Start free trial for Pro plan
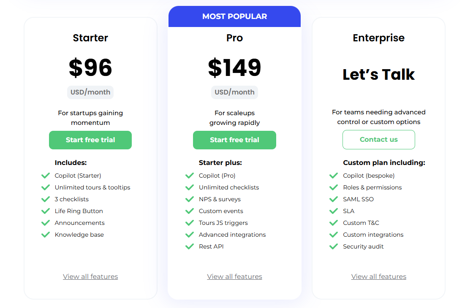473x308 pixels. tap(234, 140)
